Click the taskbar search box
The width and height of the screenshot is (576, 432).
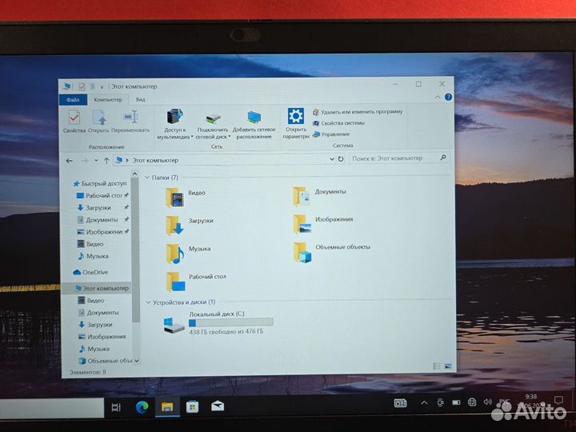click(x=52, y=408)
